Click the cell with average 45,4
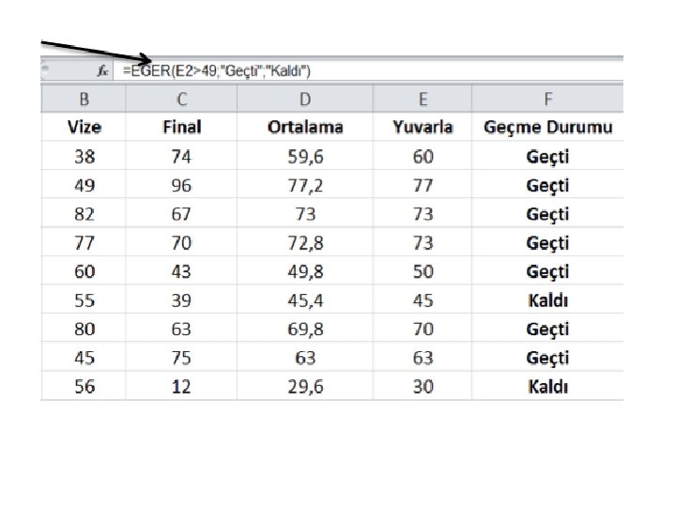676x507 pixels. 304,300
